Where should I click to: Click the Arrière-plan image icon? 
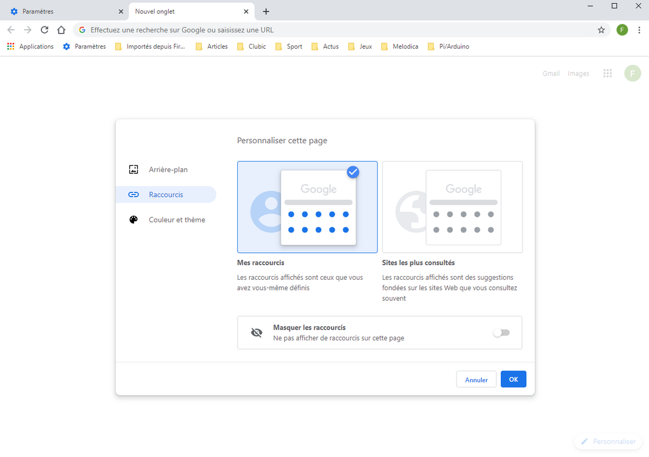tap(134, 169)
